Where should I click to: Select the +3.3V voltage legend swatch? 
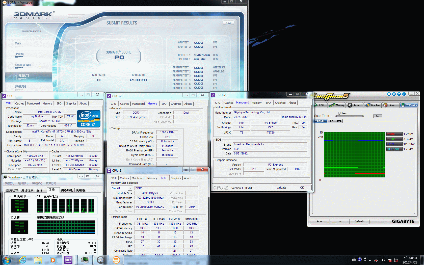tap(394, 139)
